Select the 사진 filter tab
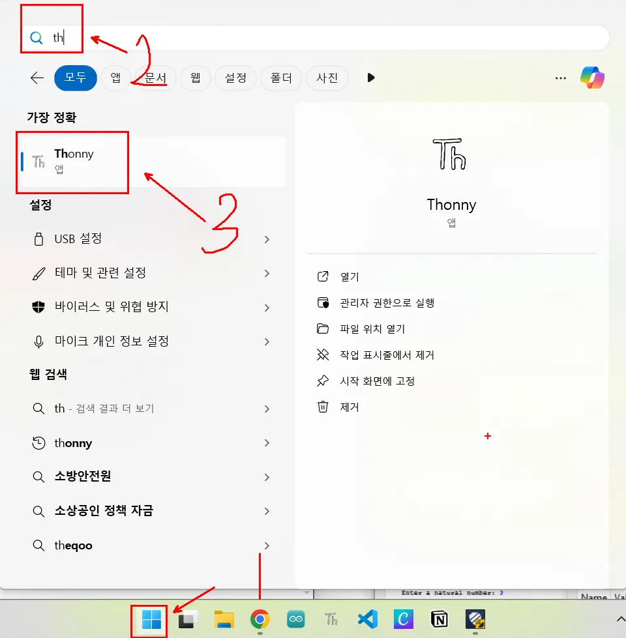 [x=327, y=78]
